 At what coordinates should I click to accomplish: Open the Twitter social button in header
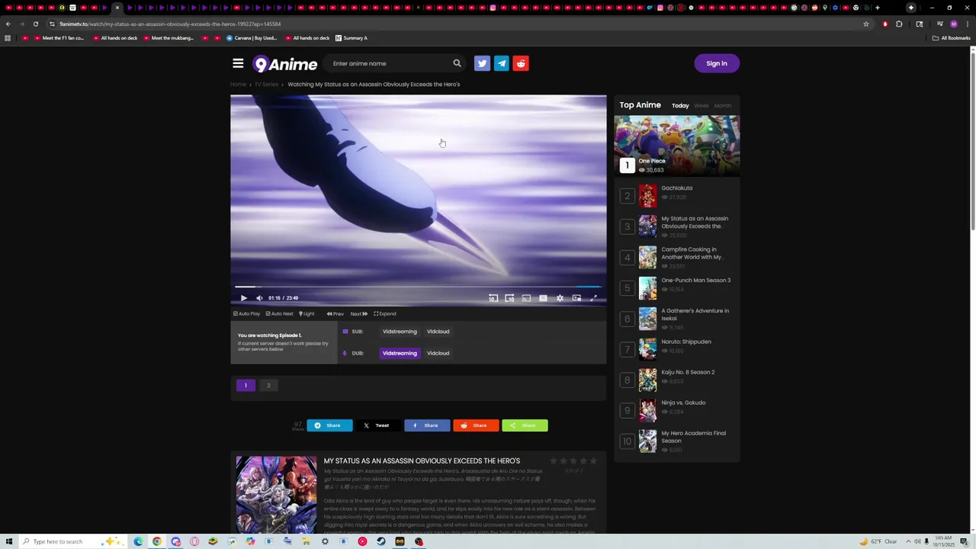pyautogui.click(x=482, y=63)
